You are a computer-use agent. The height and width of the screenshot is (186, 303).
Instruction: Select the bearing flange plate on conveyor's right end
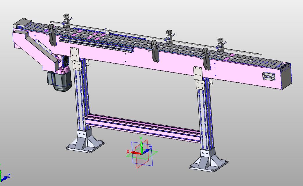click(269, 77)
